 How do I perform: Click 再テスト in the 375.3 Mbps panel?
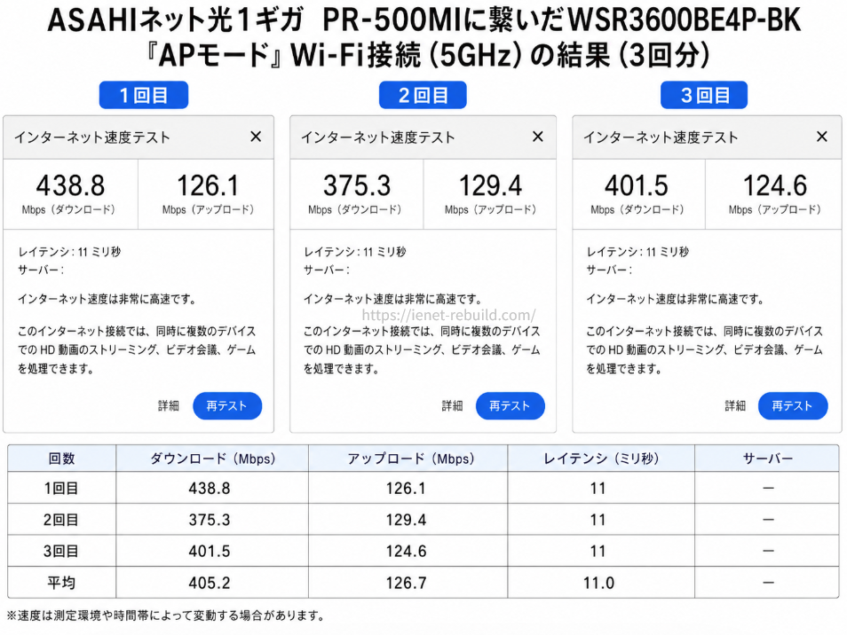pyautogui.click(x=510, y=405)
